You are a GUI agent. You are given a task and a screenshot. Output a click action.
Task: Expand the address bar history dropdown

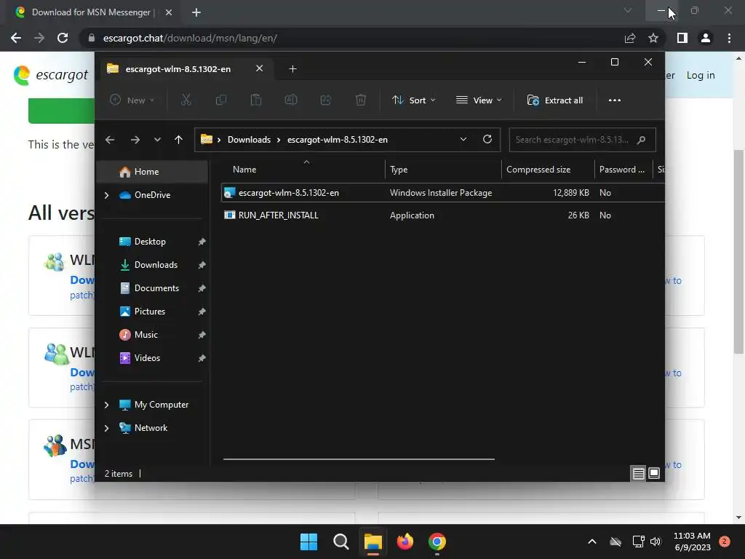463,139
